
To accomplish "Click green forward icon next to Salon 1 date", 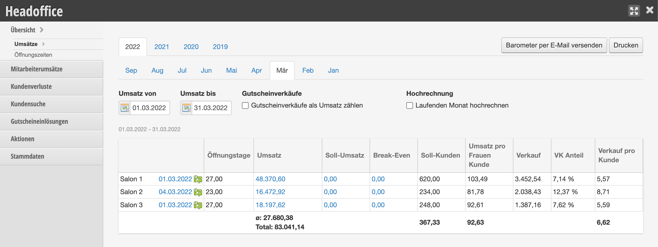I will point(198,179).
